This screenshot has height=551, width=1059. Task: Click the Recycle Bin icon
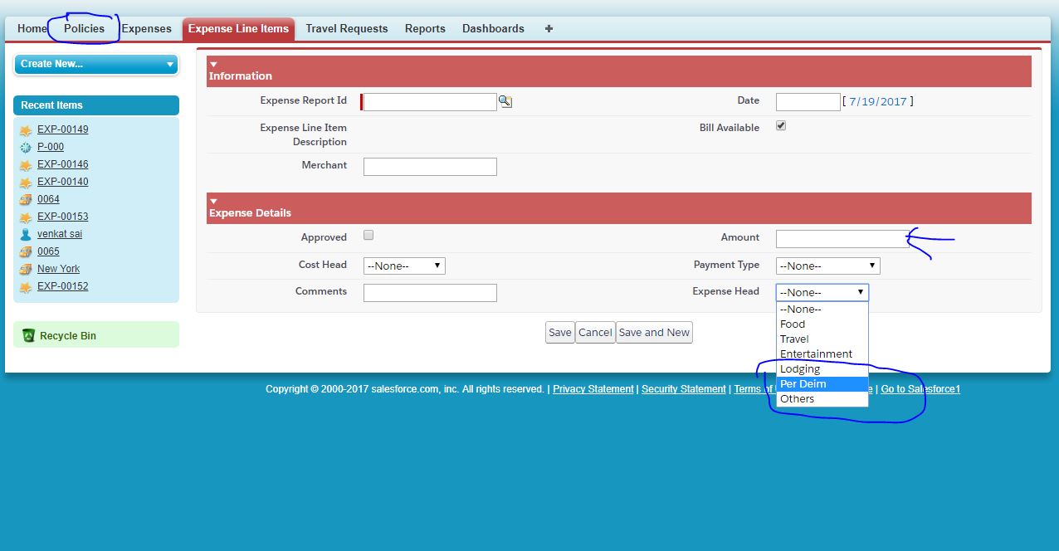[29, 336]
